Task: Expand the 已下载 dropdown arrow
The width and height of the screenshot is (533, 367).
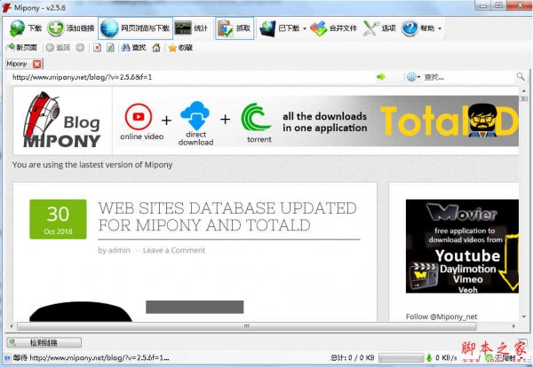Action: click(x=305, y=28)
